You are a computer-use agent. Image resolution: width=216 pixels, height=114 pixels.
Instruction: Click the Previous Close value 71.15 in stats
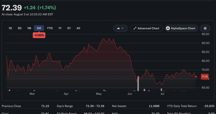(x=45, y=106)
